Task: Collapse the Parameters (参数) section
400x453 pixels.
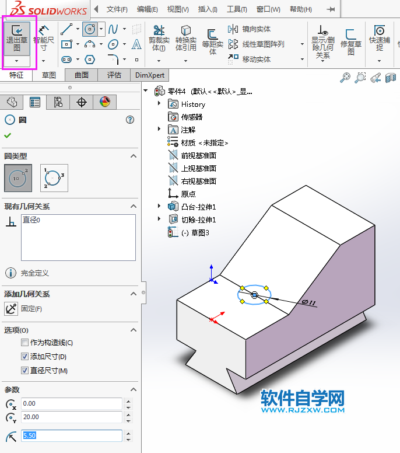Action: click(x=134, y=389)
